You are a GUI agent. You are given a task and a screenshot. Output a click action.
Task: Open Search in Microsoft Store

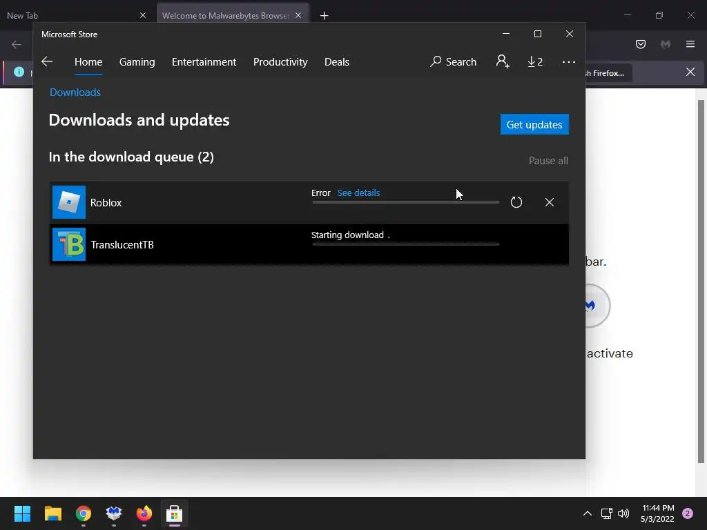453,61
